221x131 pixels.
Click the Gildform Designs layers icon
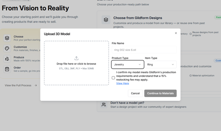[x=106, y=20]
